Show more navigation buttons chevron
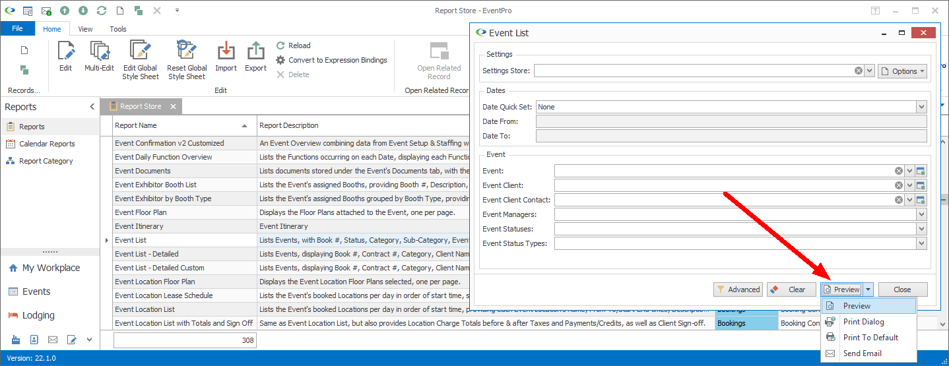The image size is (949, 366). 90,340
